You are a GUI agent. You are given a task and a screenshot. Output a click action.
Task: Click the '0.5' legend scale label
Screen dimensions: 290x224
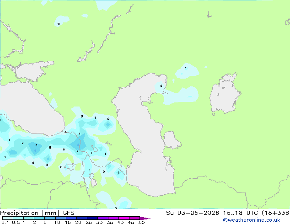tap(16, 222)
